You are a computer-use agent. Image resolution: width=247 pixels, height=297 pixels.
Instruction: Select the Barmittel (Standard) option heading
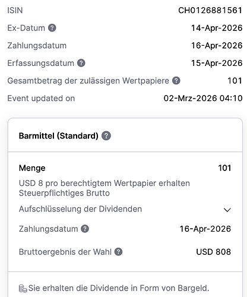tap(59, 136)
